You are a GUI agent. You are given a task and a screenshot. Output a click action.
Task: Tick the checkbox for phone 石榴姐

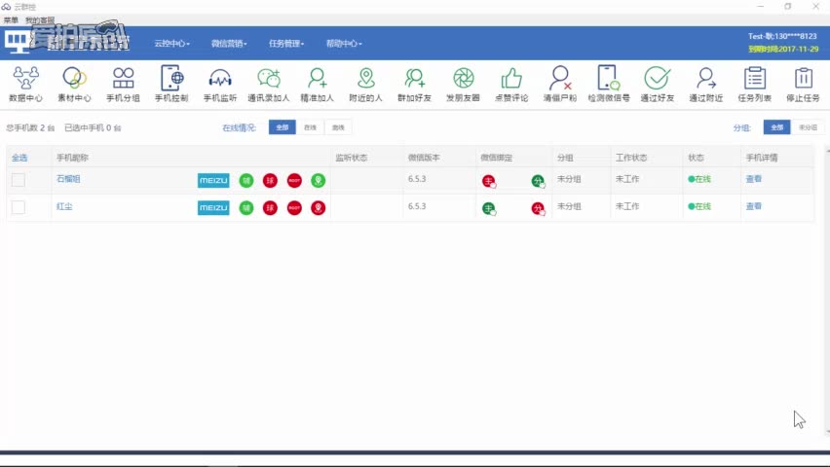[19, 180]
